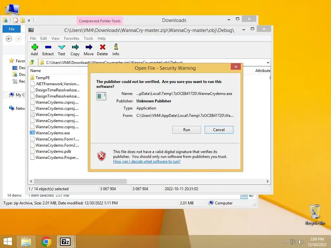
Task: Click the Explorer File ribbon tab
Action: pyautogui.click(x=12, y=29)
